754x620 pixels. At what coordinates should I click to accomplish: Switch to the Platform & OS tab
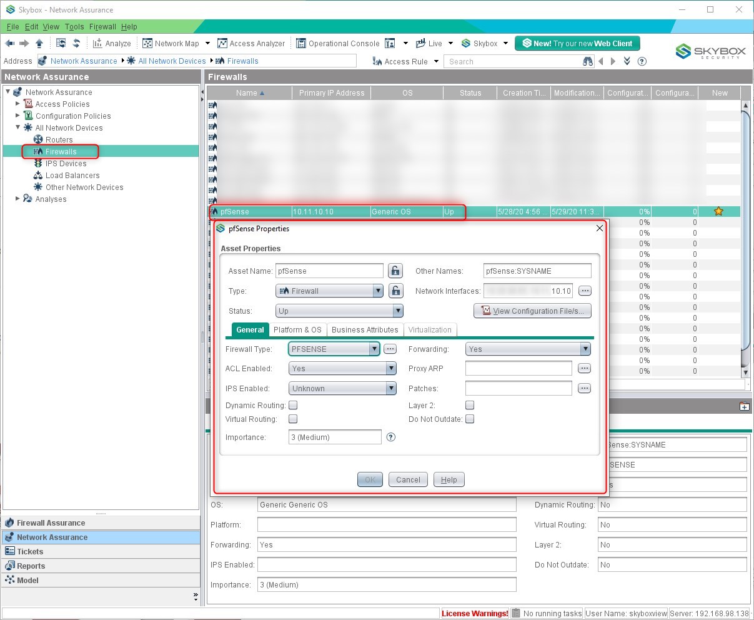coord(297,329)
